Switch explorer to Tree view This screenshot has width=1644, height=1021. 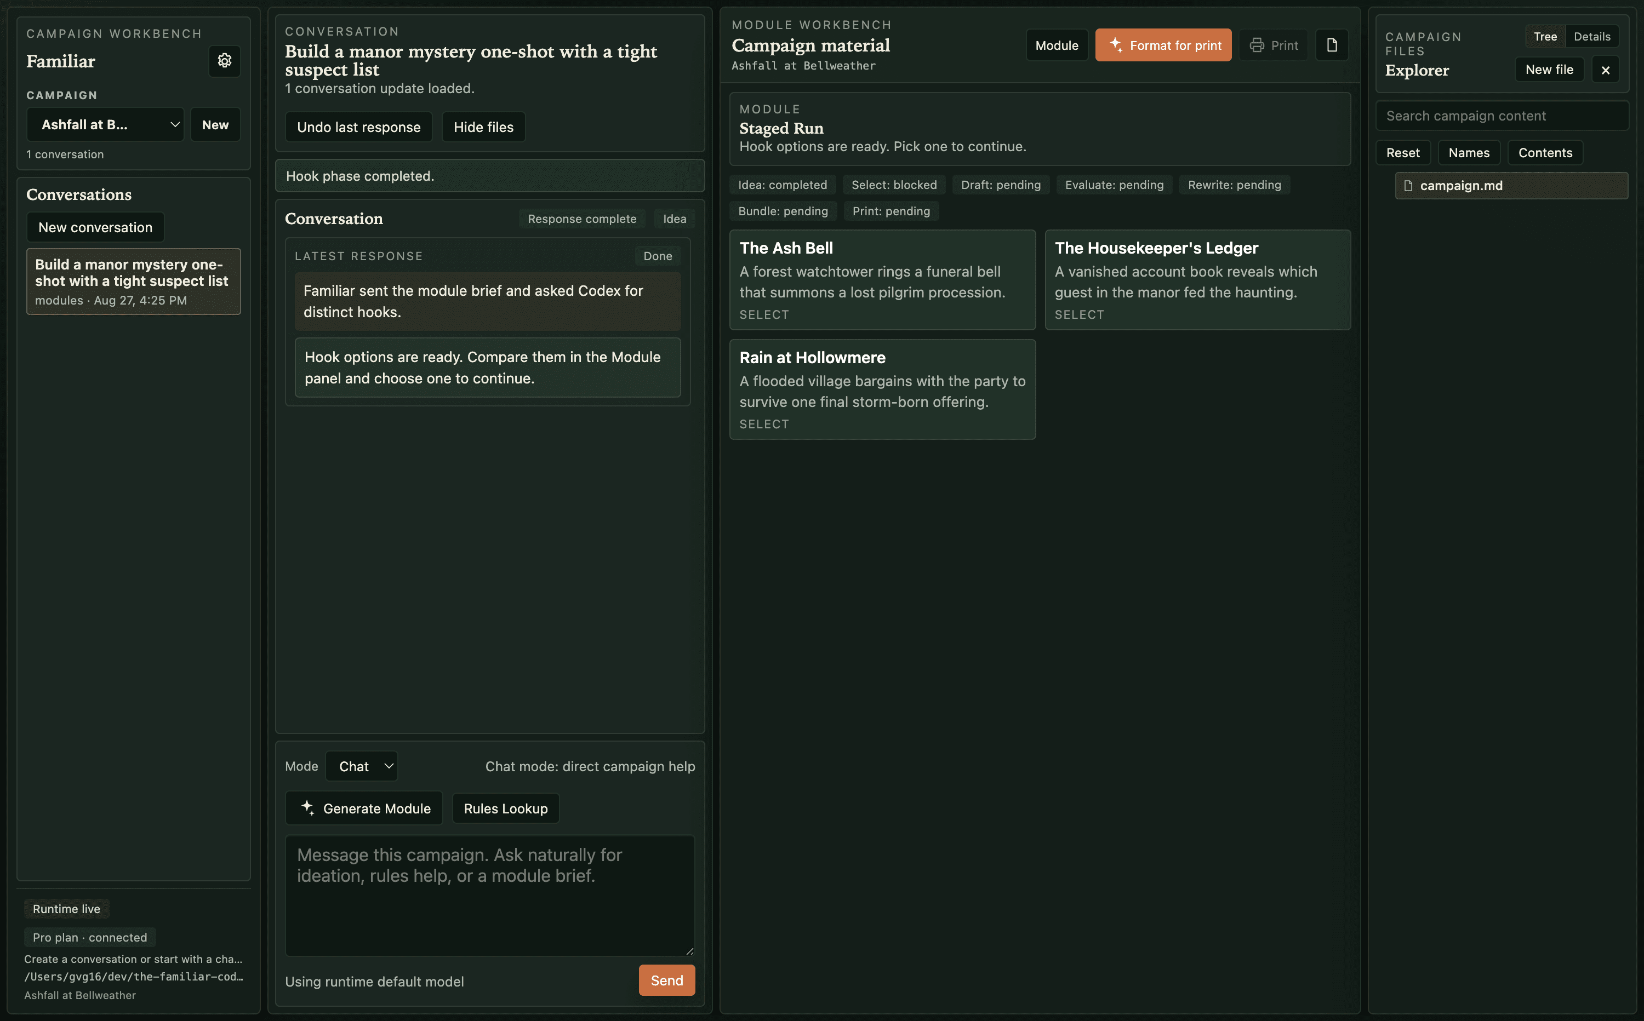[x=1545, y=37]
